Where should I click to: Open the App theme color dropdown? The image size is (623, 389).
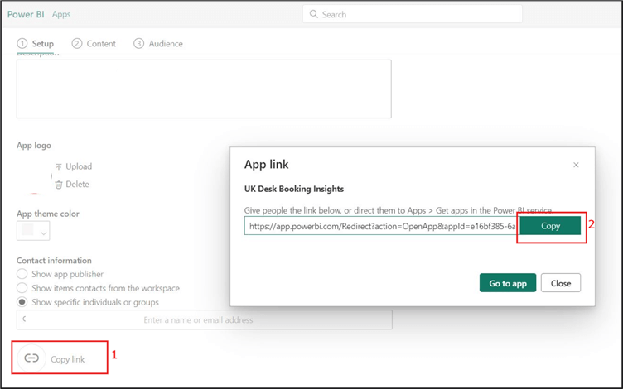pyautogui.click(x=34, y=231)
